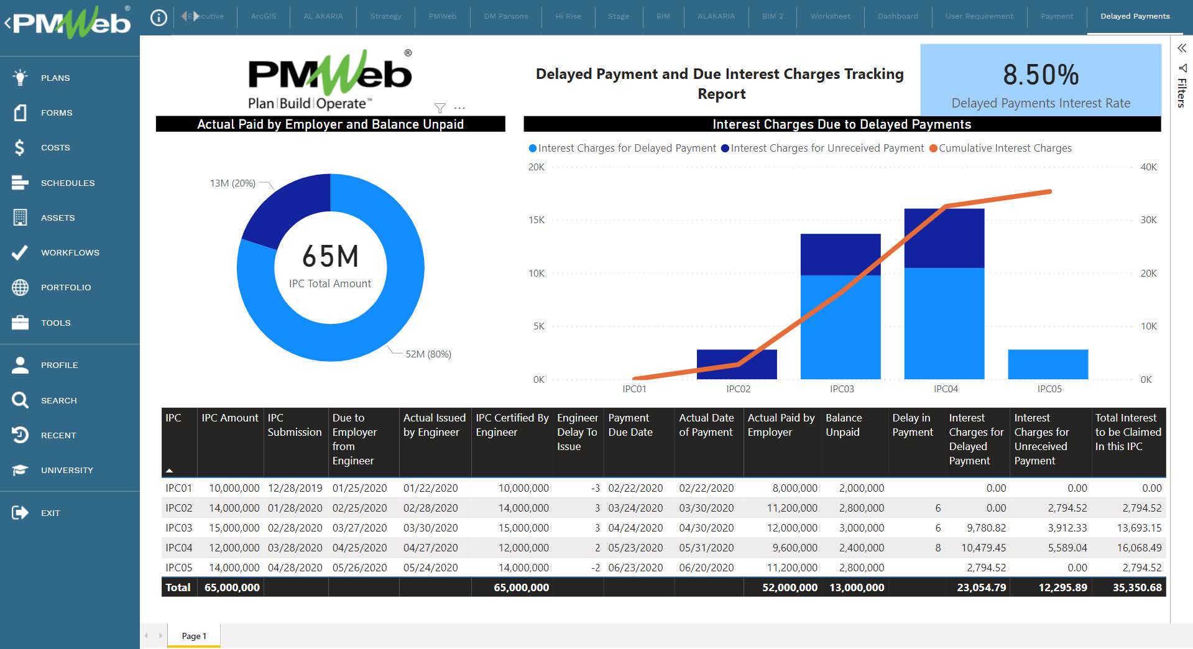Viewport: 1193px width, 649px height.
Task: Click the filter funnel icon above donut chart
Action: tap(440, 108)
